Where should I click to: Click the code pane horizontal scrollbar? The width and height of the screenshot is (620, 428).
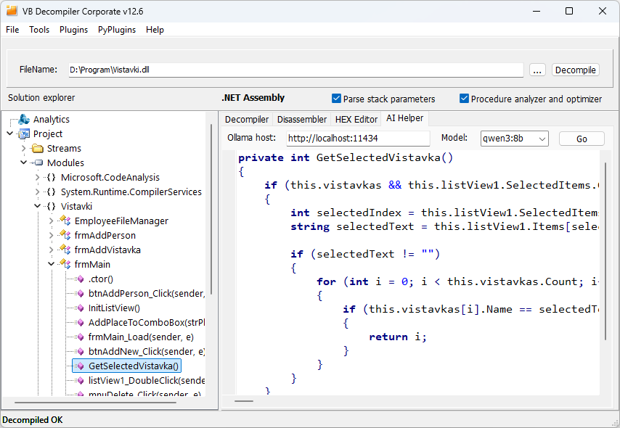[244, 400]
